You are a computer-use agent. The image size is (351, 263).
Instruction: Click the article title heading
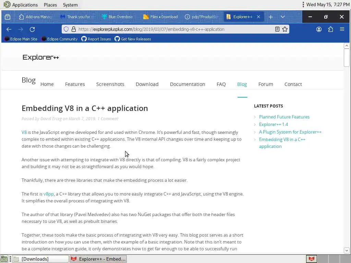tap(85, 109)
